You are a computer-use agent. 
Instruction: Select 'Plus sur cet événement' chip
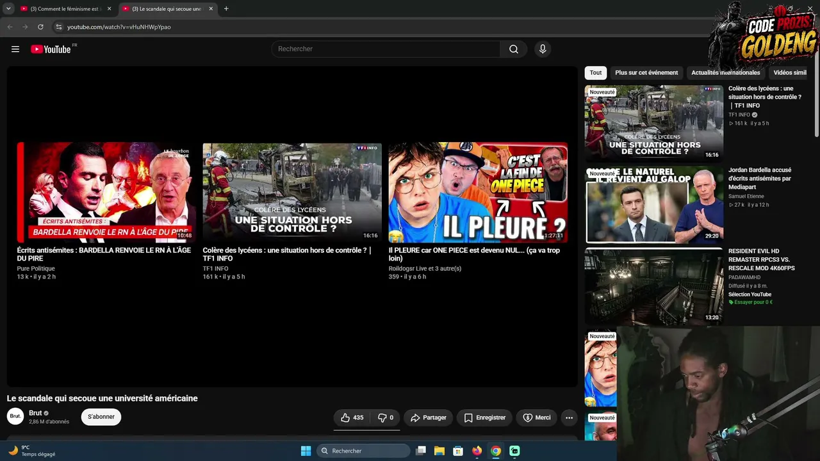[646, 73]
